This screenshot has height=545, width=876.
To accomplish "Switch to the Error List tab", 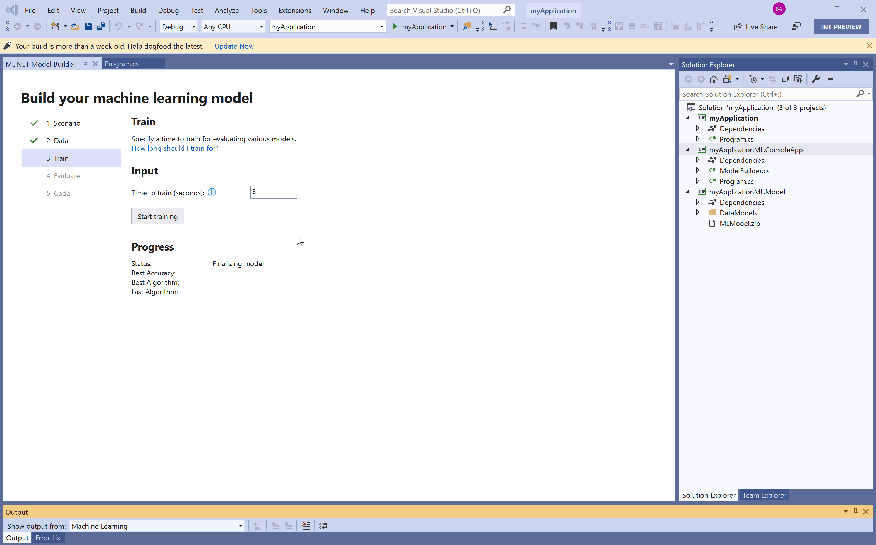I will point(49,537).
